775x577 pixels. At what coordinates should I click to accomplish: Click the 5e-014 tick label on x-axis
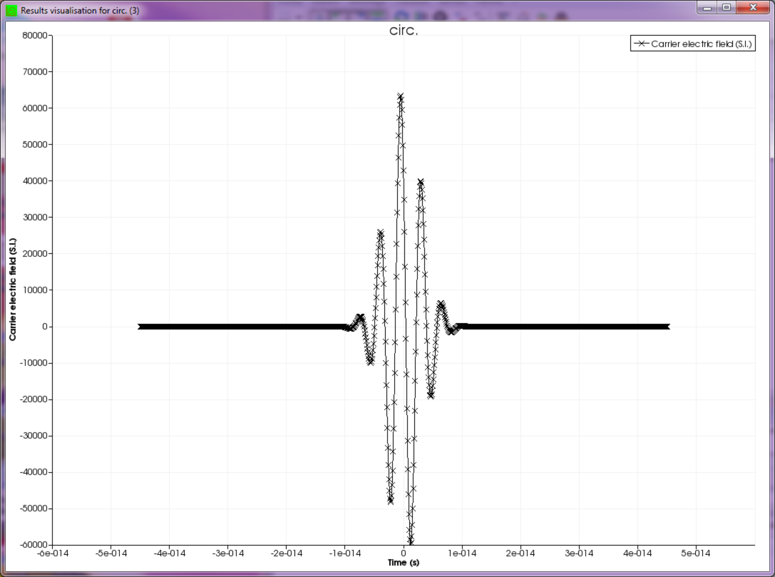(696, 553)
